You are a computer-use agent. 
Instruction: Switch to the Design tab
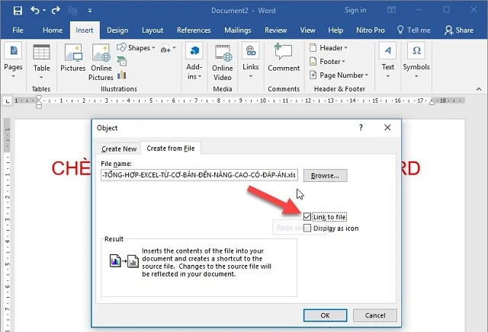117,30
